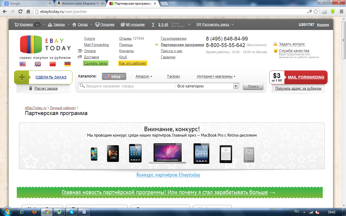Select the UK flag icon
The image size is (346, 216).
coord(38,64)
